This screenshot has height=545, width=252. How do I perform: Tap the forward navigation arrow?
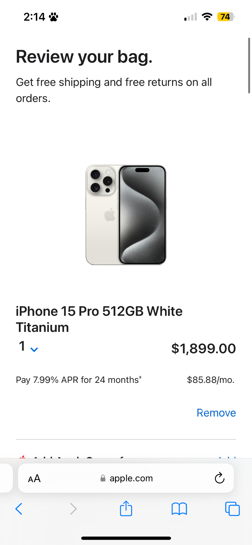(x=73, y=509)
